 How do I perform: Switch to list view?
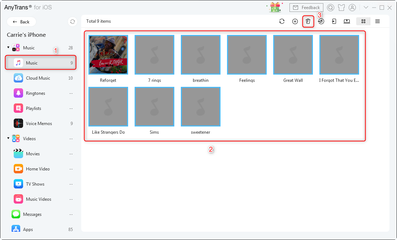pos(377,22)
